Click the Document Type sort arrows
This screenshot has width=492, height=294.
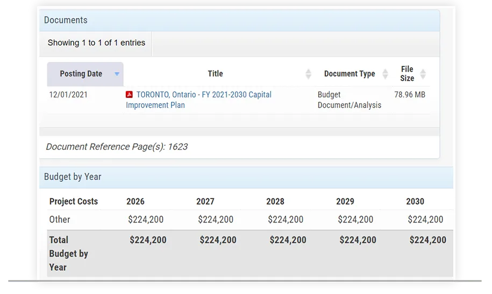click(386, 74)
